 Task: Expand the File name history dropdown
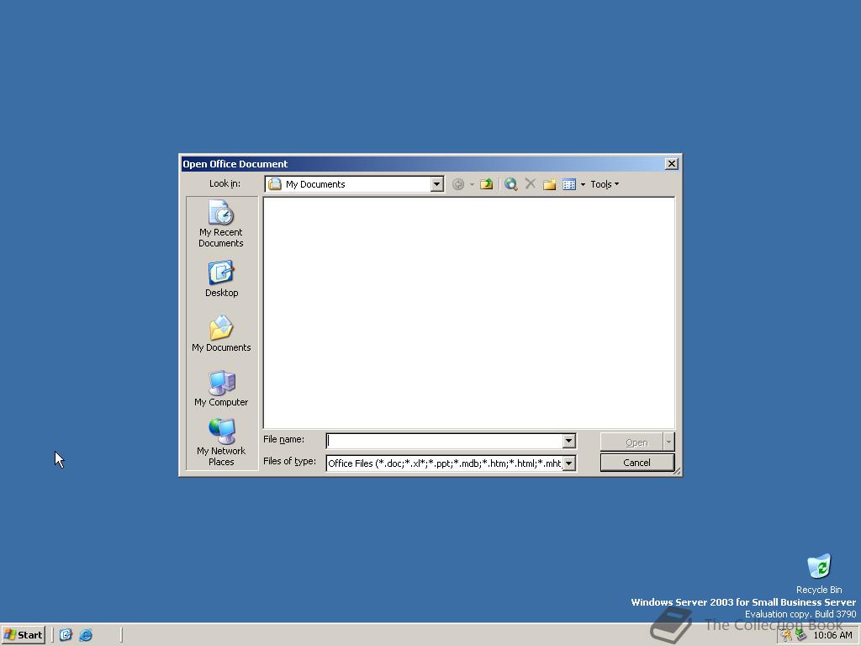coord(569,441)
